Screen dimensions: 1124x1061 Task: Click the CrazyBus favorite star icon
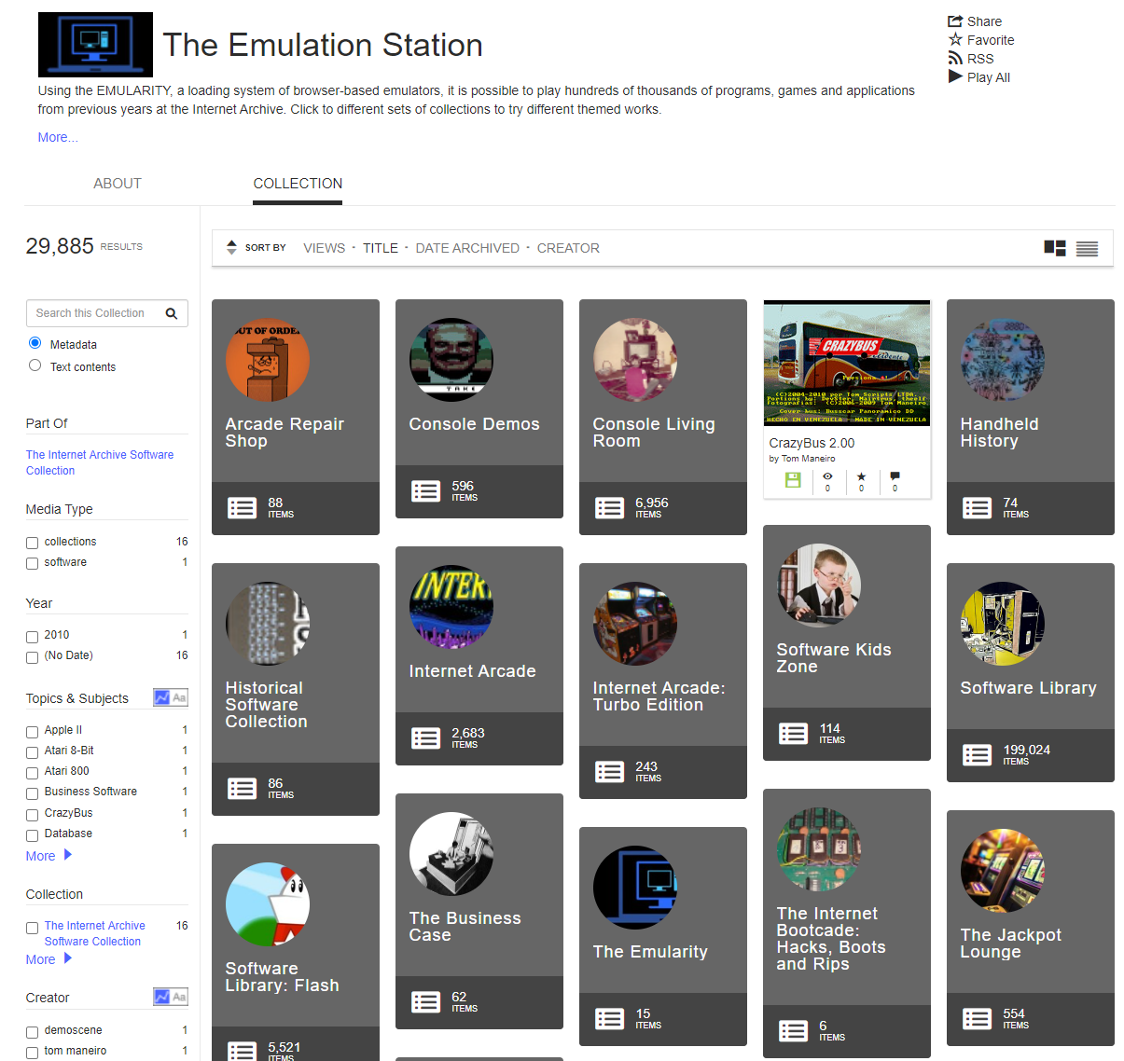[x=861, y=477]
